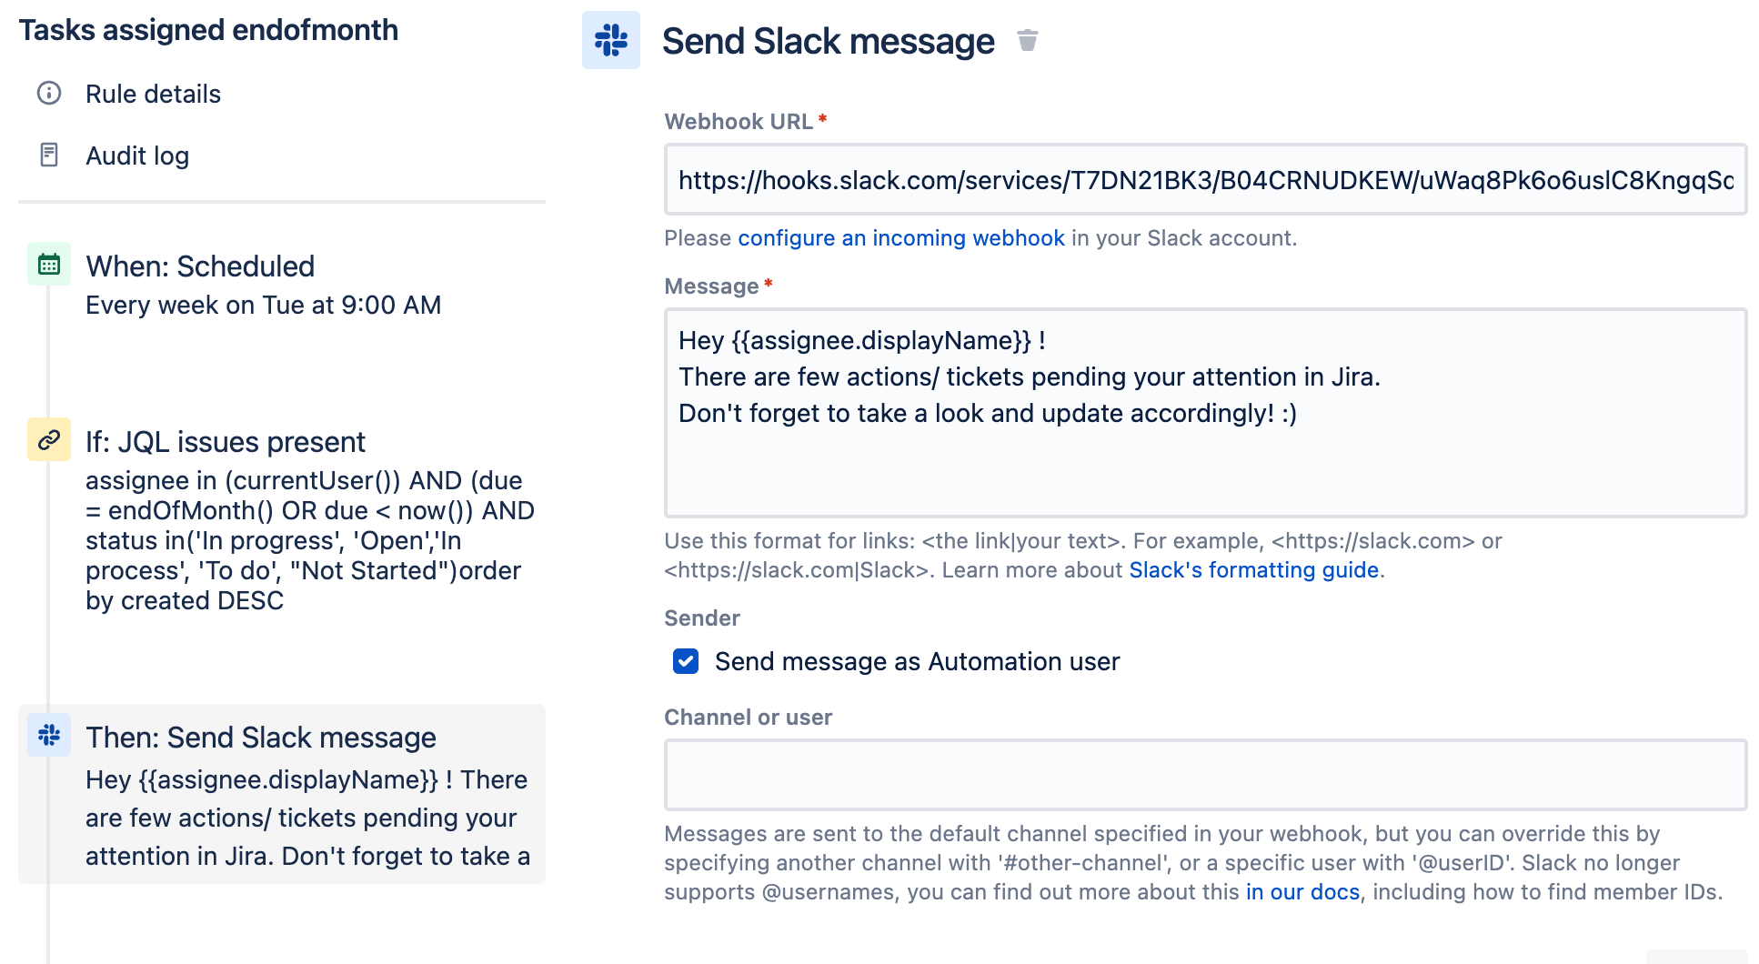Screen dimensions: 1759x964
Task: Click the Slack logo beside the heading
Action: [611, 40]
